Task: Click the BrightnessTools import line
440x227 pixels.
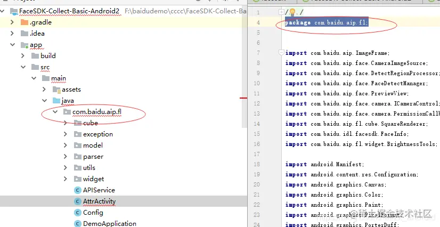Action: pos(361,144)
